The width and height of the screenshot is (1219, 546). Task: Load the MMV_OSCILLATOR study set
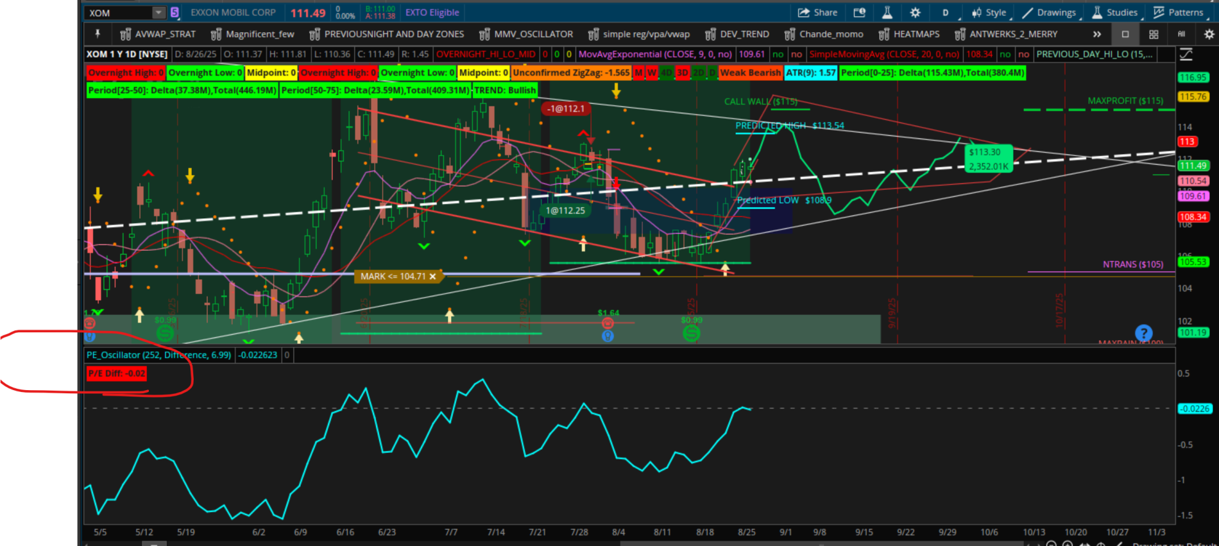(526, 34)
